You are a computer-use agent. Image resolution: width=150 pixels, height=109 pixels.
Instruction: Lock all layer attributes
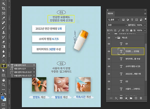pos(131,30)
